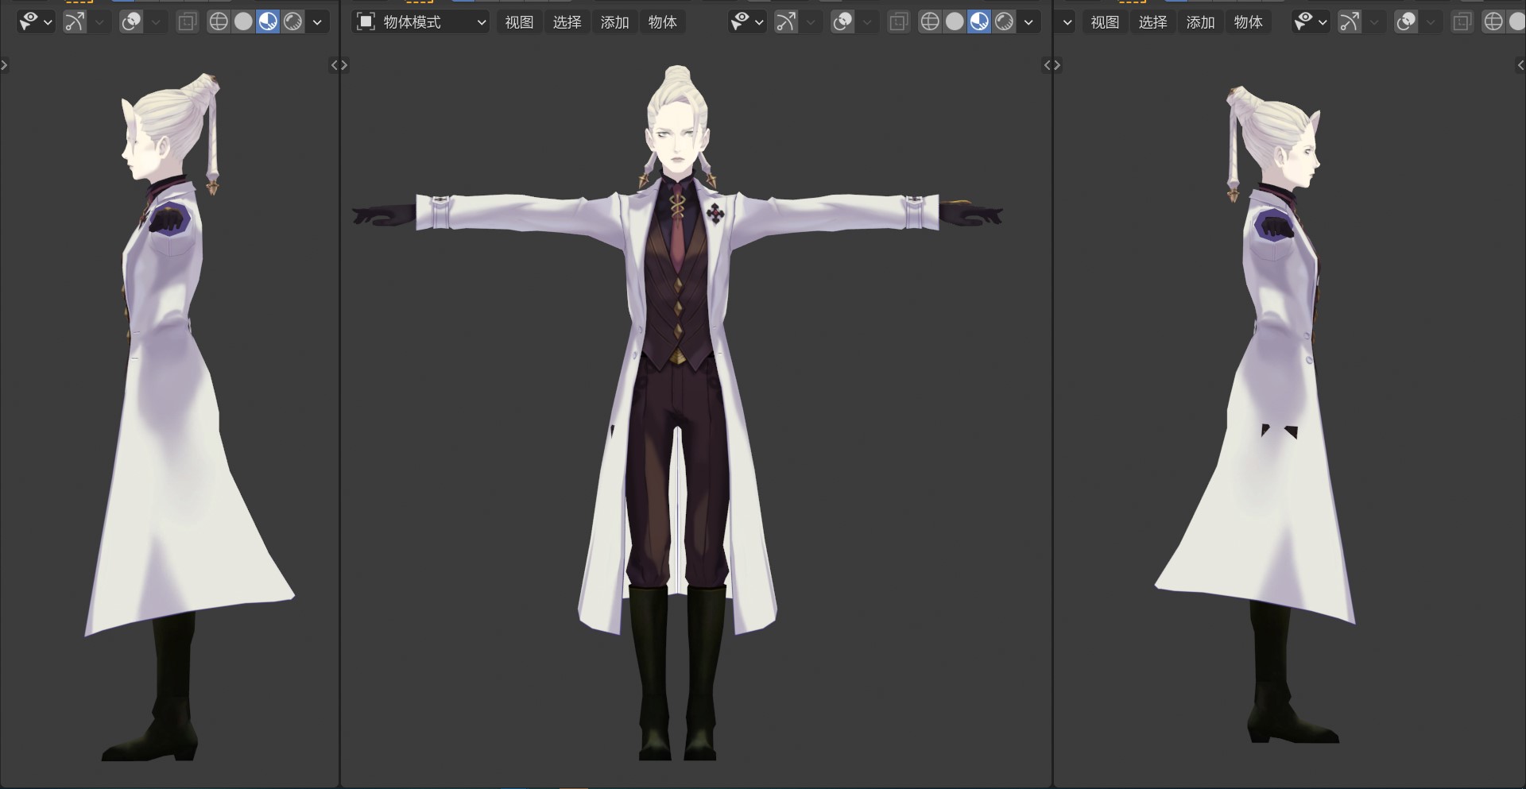
Task: Click the material preview shading icon in left viewport
Action: [267, 21]
